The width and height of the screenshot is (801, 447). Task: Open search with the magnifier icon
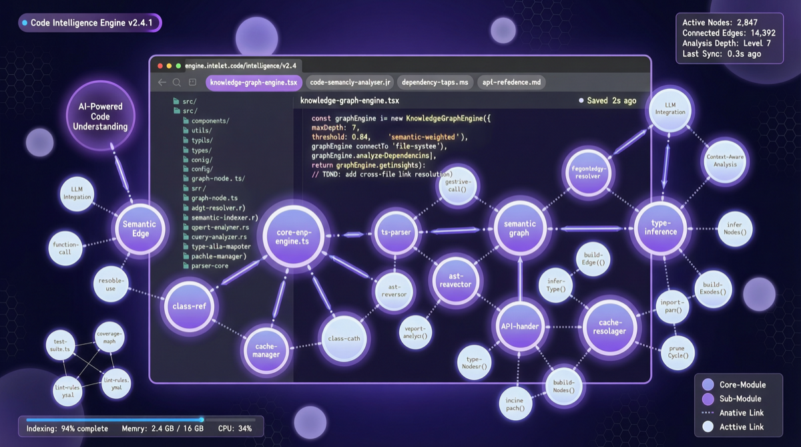tap(177, 83)
